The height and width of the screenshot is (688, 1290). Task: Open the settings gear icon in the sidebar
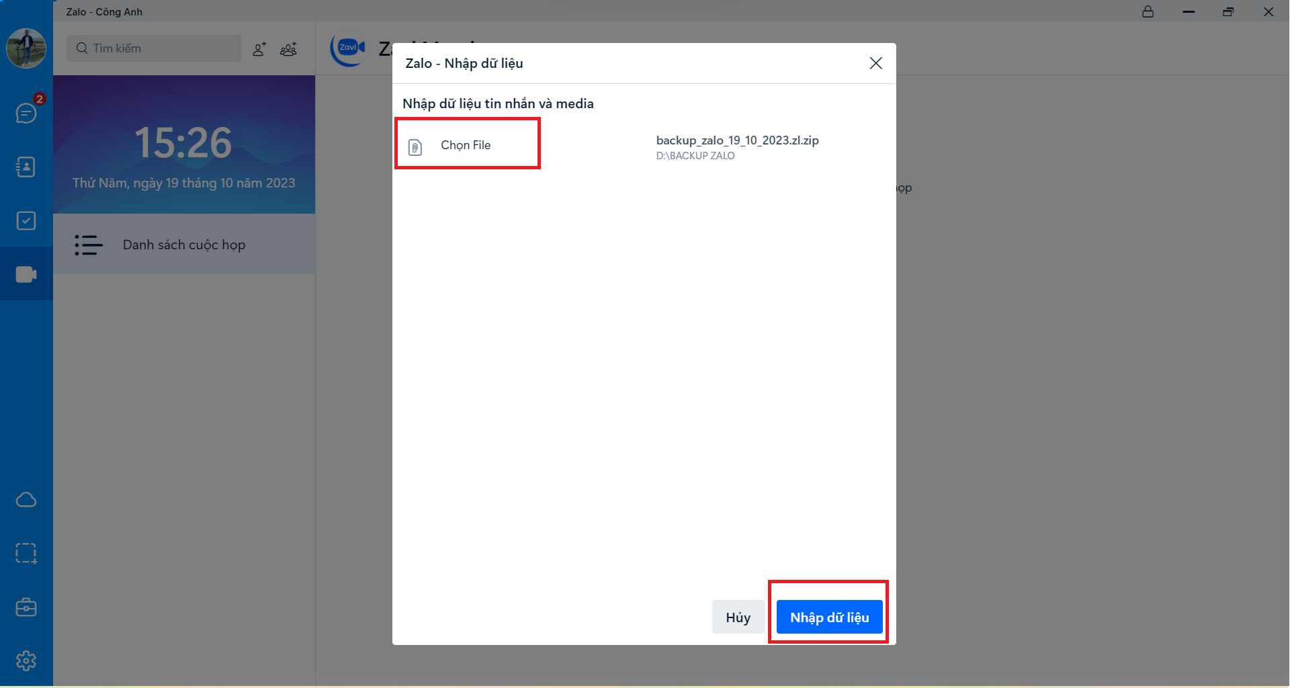[26, 661]
